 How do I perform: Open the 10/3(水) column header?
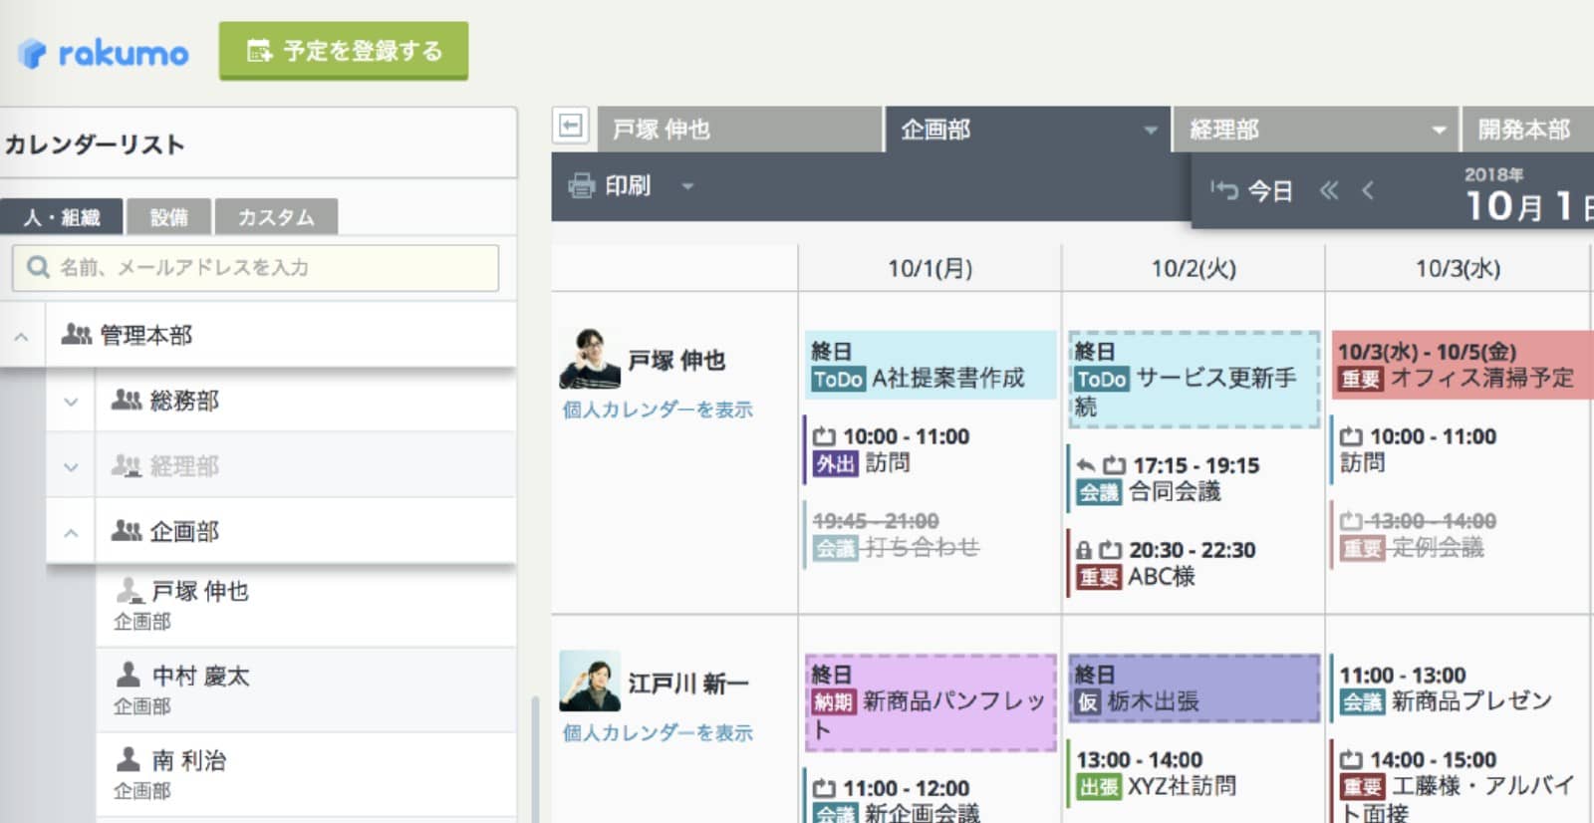[1458, 268]
